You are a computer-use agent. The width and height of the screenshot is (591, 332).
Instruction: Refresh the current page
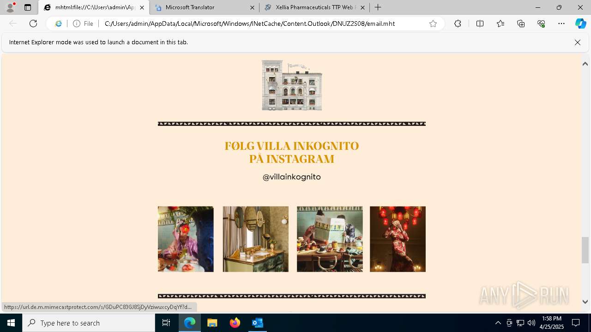(x=33, y=24)
